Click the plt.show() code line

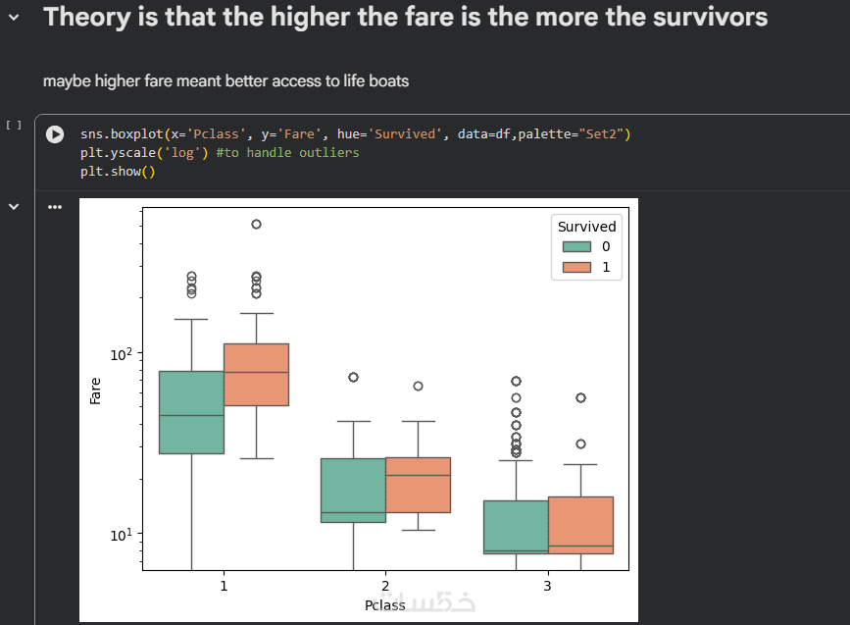pyautogui.click(x=118, y=171)
